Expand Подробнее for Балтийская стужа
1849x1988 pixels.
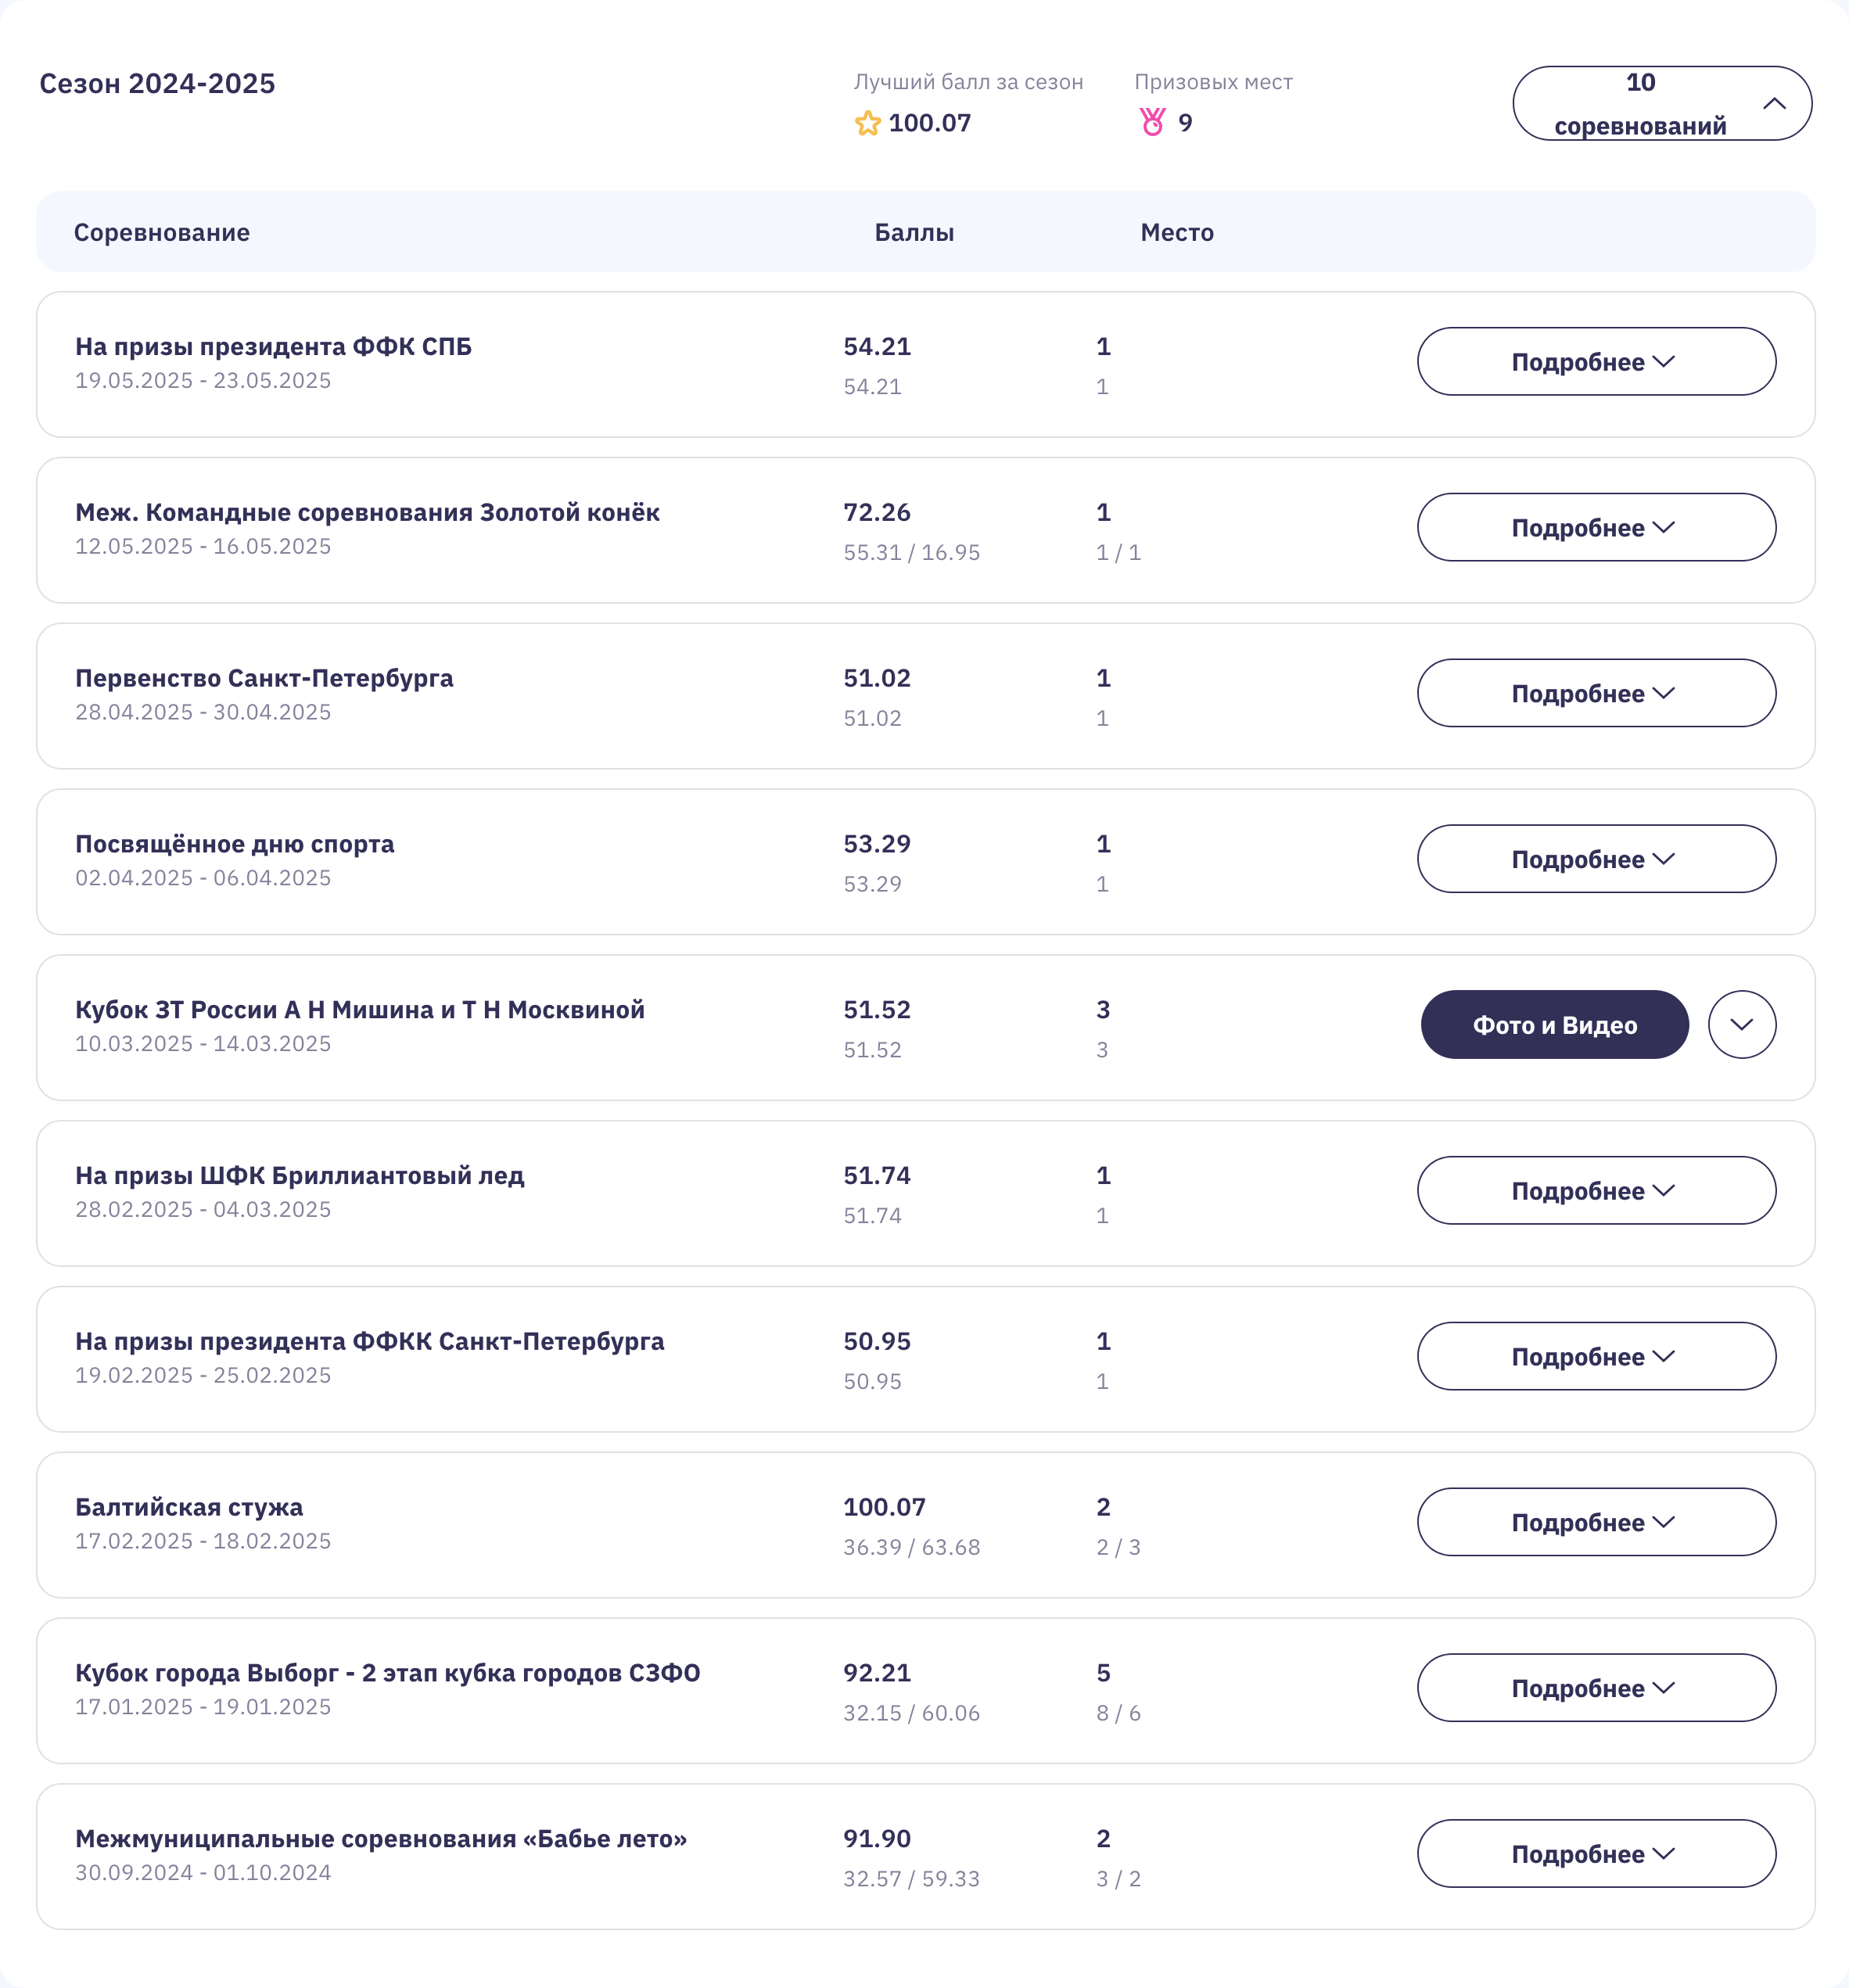click(1596, 1522)
